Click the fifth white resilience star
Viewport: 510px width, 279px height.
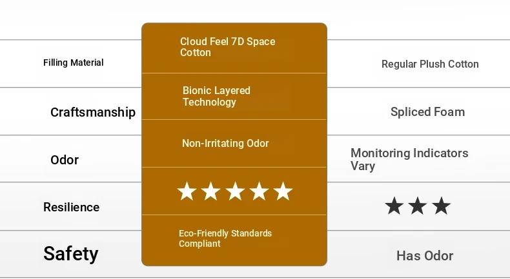pyautogui.click(x=283, y=191)
